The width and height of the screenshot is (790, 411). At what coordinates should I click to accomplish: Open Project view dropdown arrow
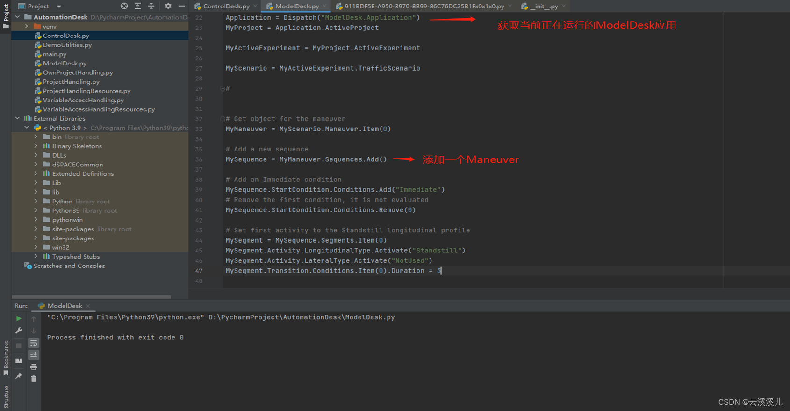59,7
